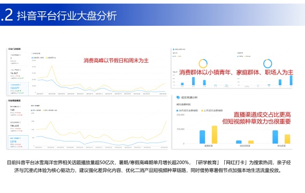Select the highlighted 122,577 metric card

pos(19,89)
